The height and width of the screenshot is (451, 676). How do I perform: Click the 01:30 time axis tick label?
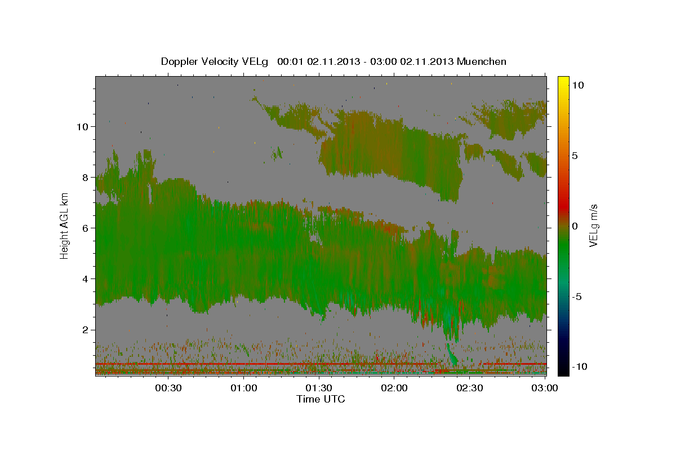click(319, 388)
